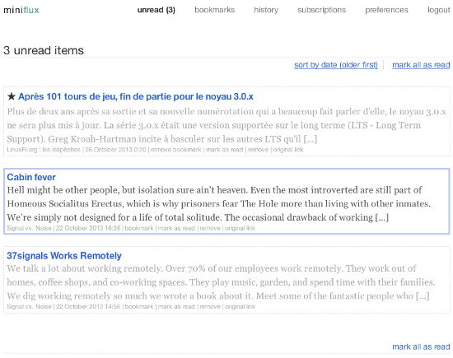Viewport: 453px width, 358px height.
Task: Open '37signals Works Remotely' article
Action: (x=64, y=255)
